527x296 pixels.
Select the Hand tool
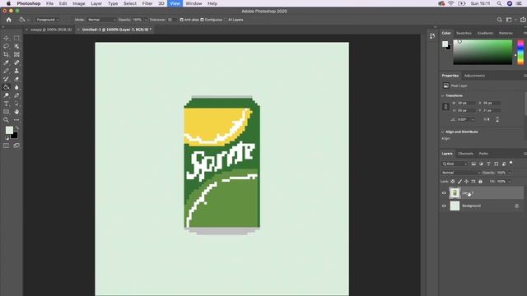[16, 112]
